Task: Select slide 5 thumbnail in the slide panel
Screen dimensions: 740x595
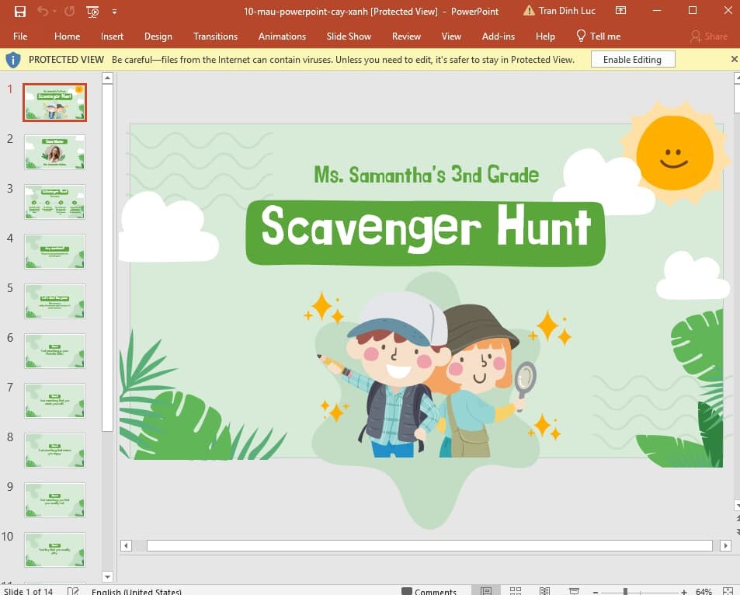Action: pyautogui.click(x=54, y=301)
